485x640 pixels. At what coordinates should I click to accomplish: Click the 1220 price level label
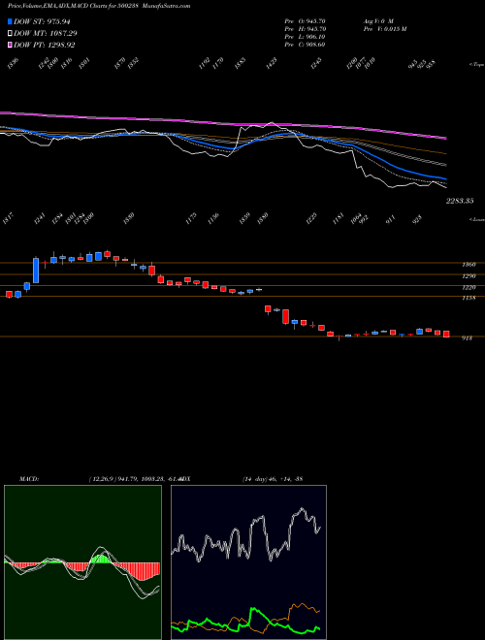[469, 287]
